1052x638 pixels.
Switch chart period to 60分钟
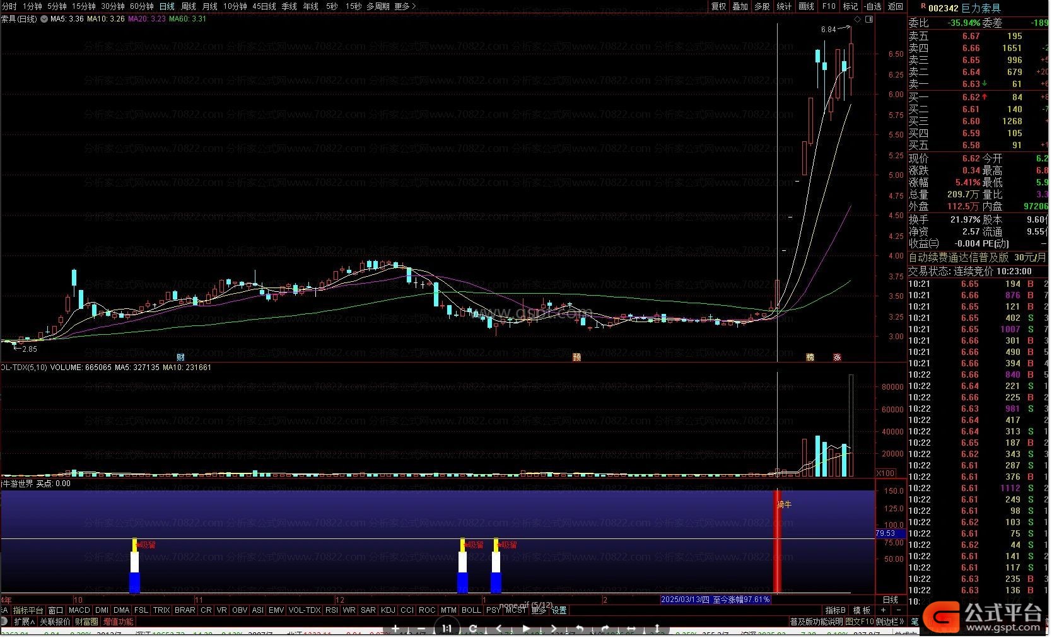[142, 6]
